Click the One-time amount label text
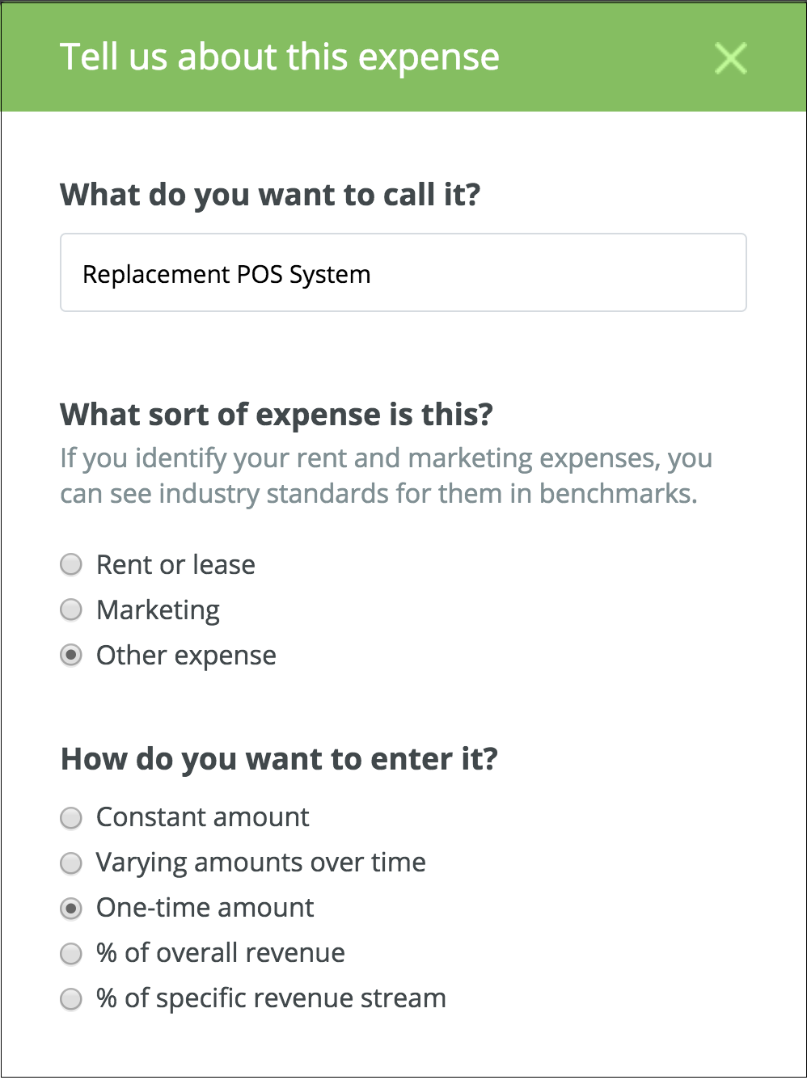 click(x=205, y=909)
